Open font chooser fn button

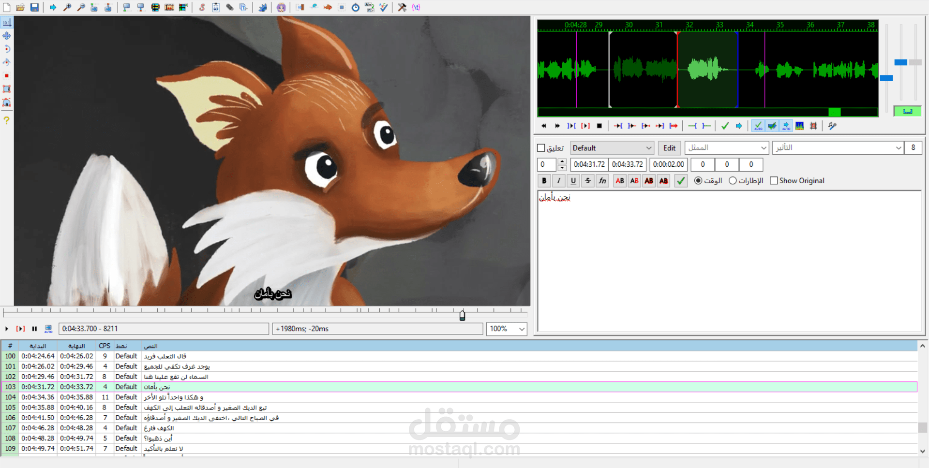pos(602,180)
